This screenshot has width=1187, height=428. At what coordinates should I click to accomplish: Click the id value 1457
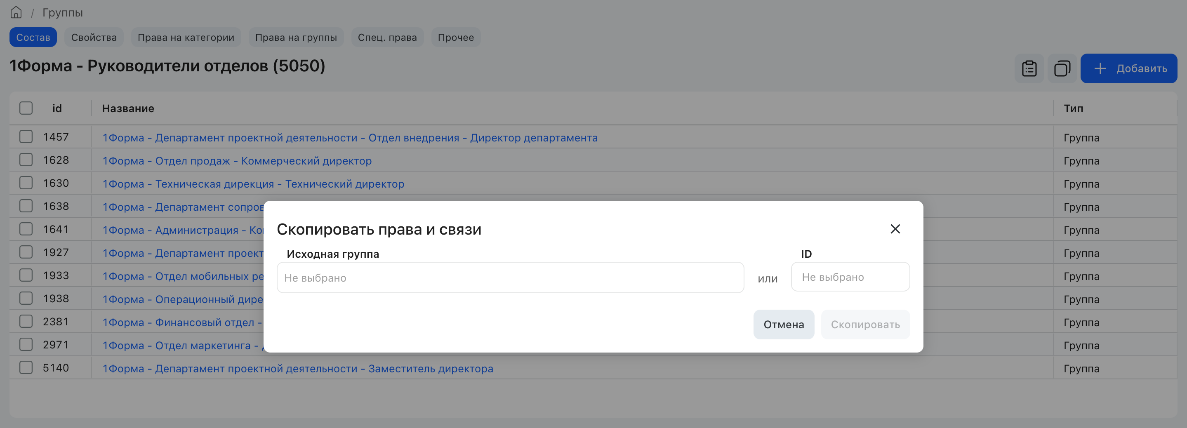56,137
